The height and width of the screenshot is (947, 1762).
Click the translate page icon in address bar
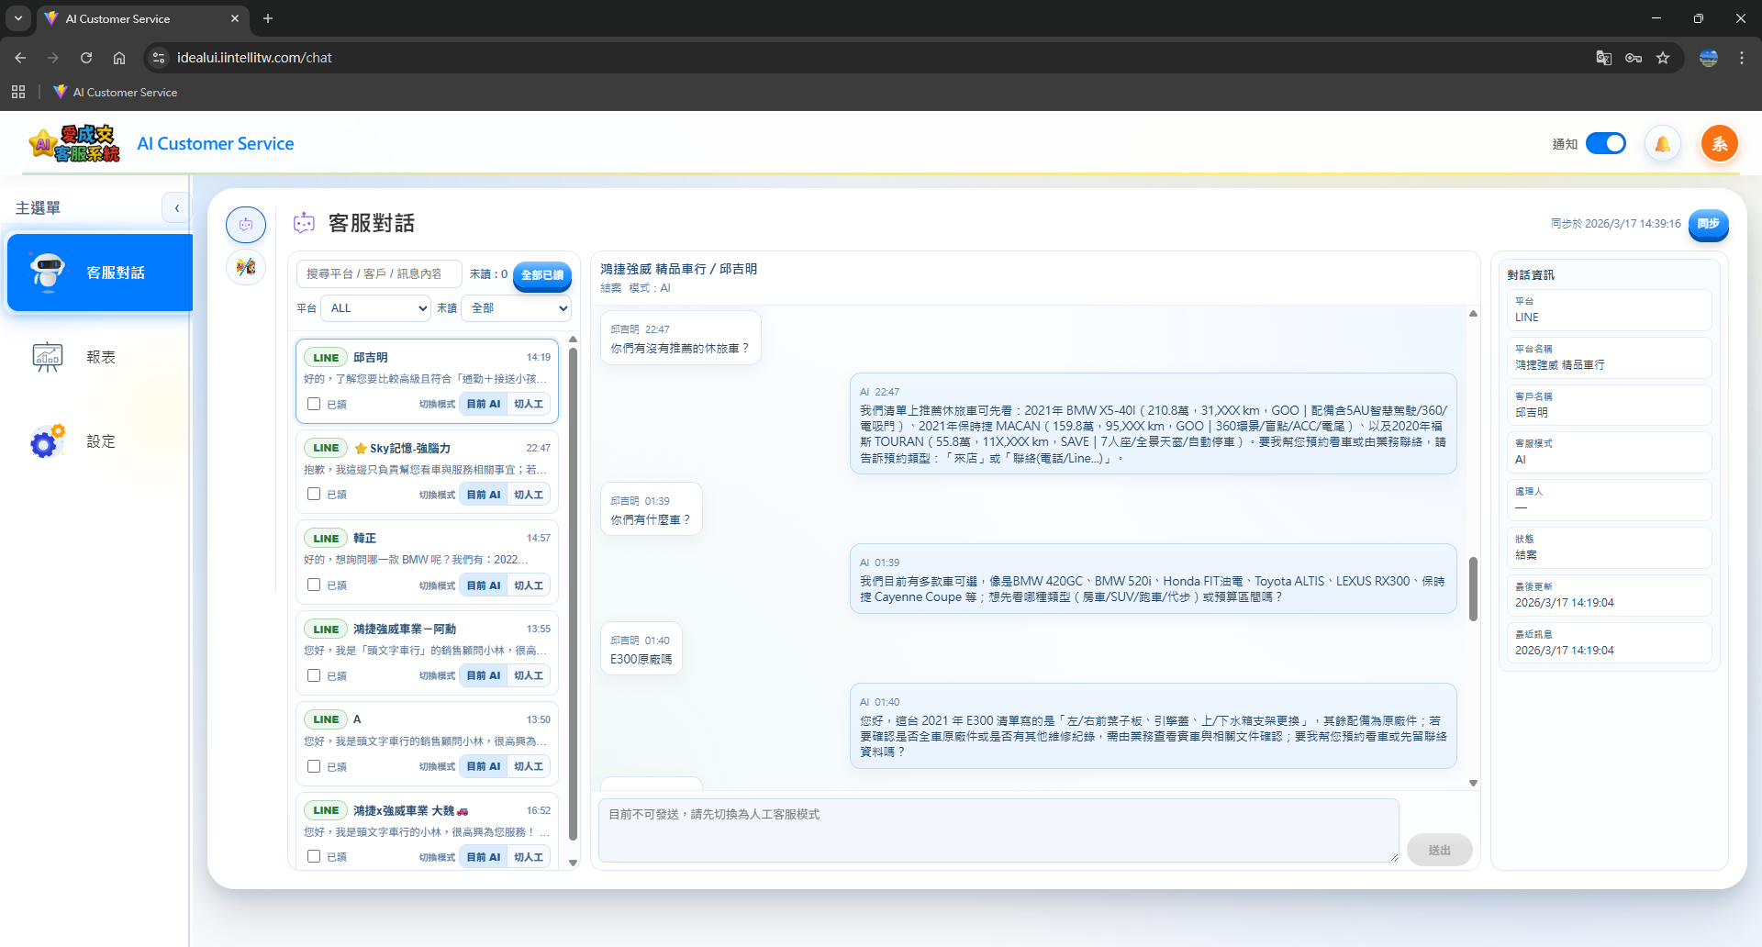[x=1603, y=58]
